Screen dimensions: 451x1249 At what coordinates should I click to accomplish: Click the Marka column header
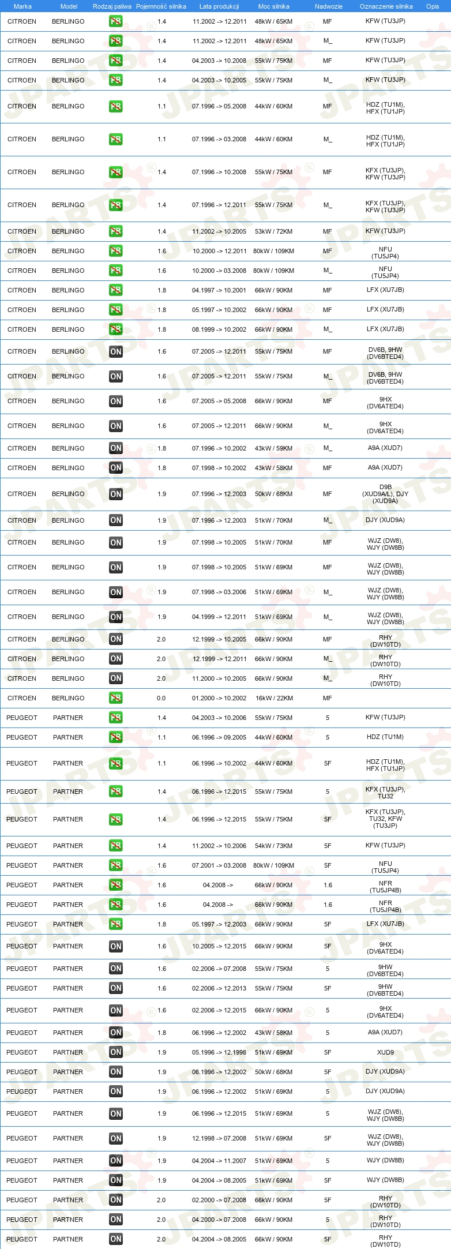click(22, 6)
